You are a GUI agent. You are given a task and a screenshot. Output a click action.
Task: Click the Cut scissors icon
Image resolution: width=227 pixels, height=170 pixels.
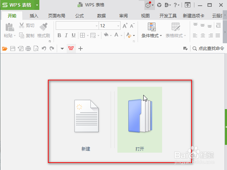tap(22, 25)
